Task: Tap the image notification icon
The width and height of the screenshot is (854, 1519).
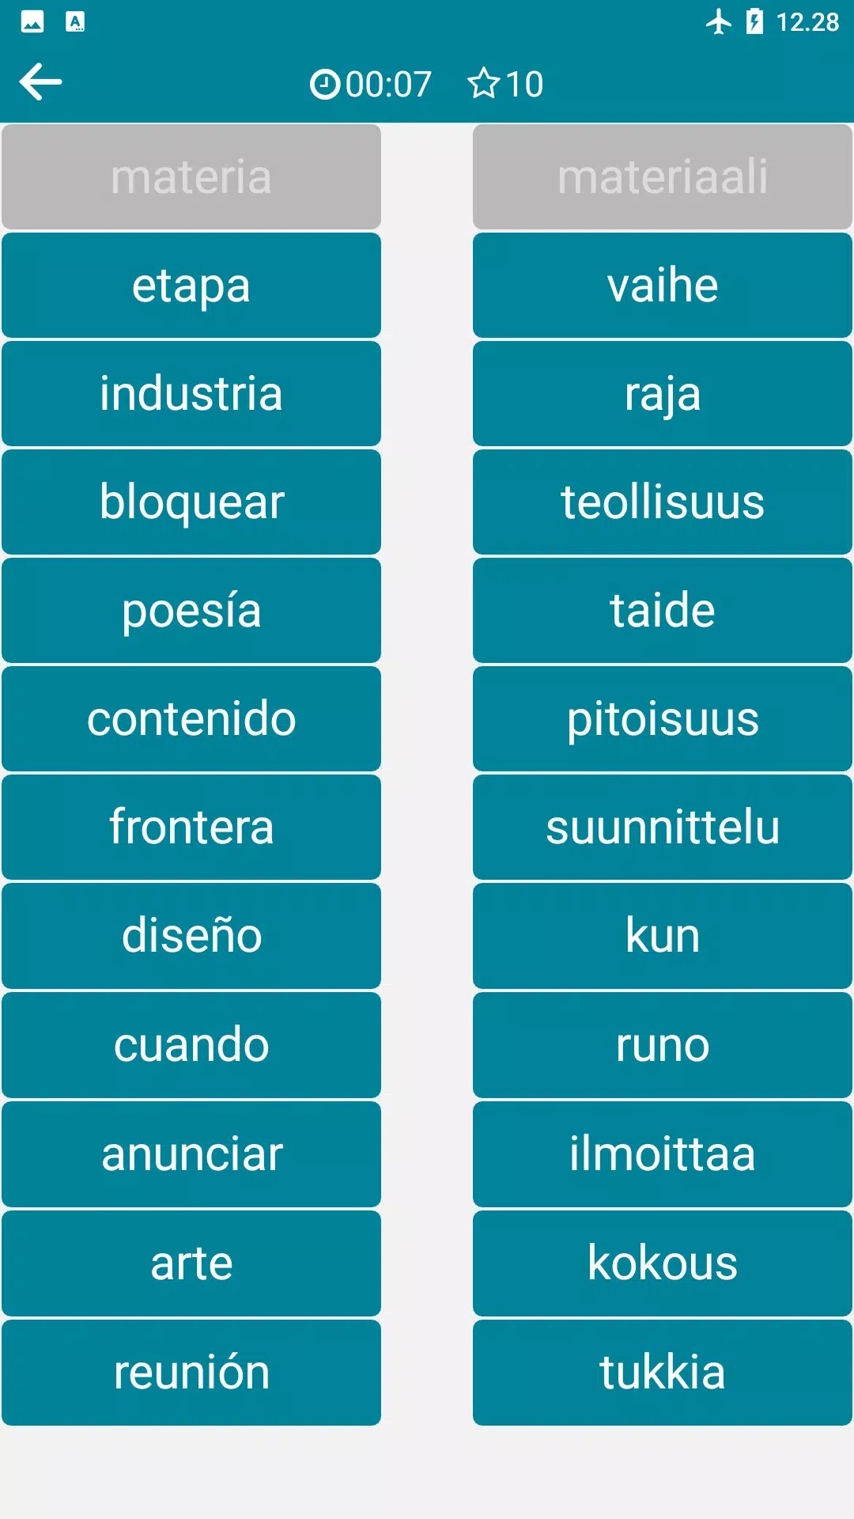Action: tap(32, 22)
